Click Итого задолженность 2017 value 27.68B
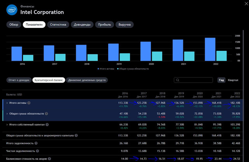 142,143
